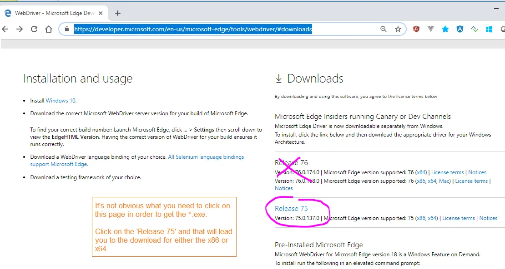Click the gray V extension icon
Viewport: 505px width, 269px height.
(430, 29)
